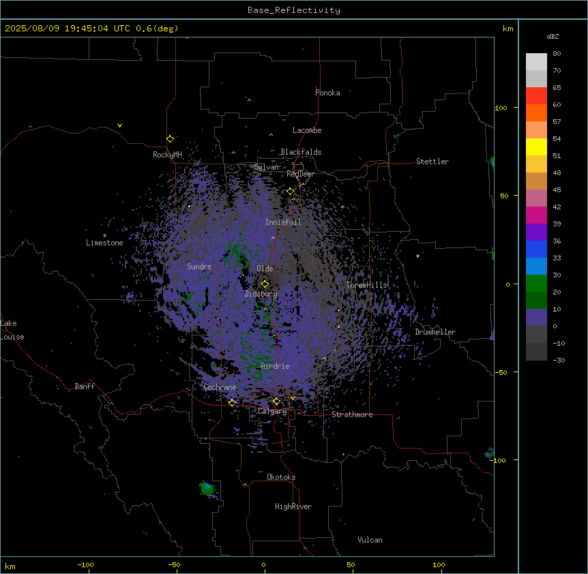Click the Vulcan city label
Viewport: 588px width, 574px height.
[370, 540]
